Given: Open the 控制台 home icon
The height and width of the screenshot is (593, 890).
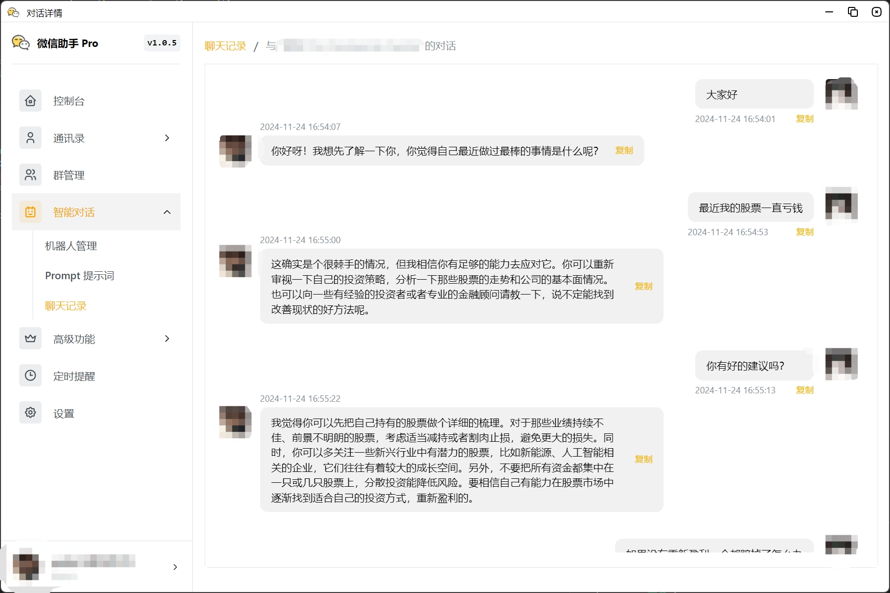Looking at the screenshot, I should (x=30, y=101).
